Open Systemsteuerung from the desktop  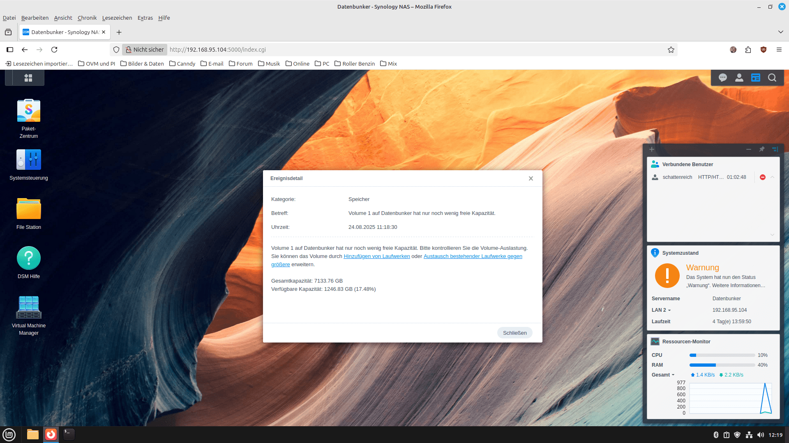coord(29,160)
